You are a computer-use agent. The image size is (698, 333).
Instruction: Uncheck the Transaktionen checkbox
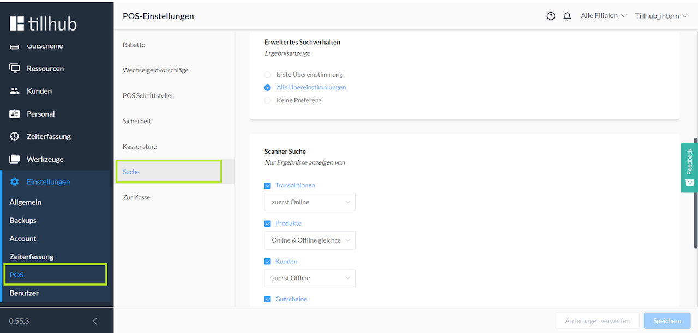pyautogui.click(x=268, y=185)
